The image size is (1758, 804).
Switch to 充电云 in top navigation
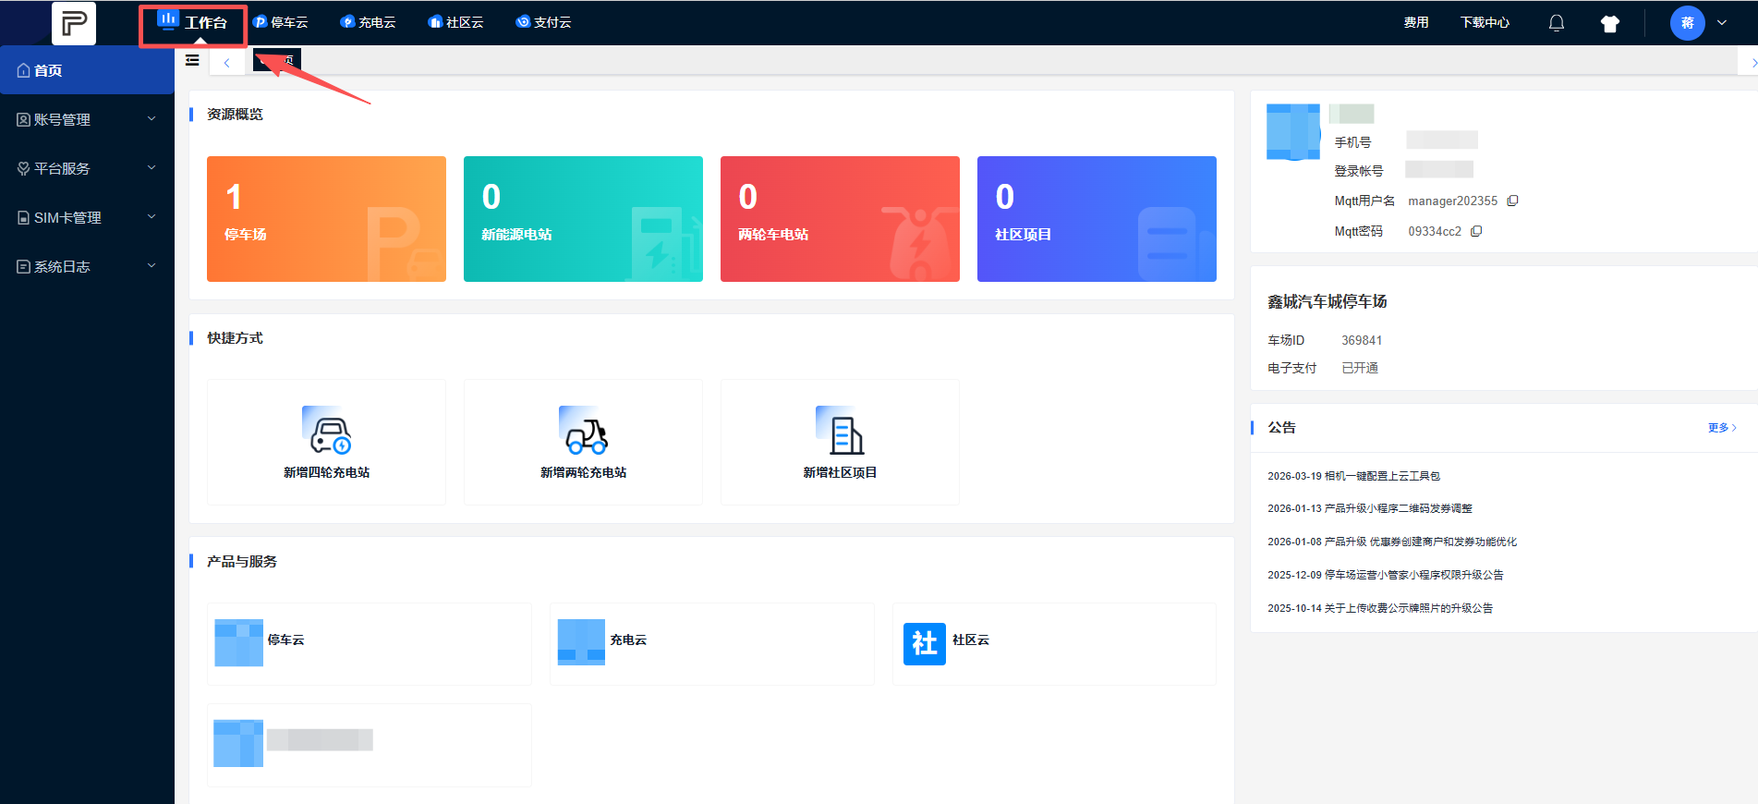tap(369, 22)
